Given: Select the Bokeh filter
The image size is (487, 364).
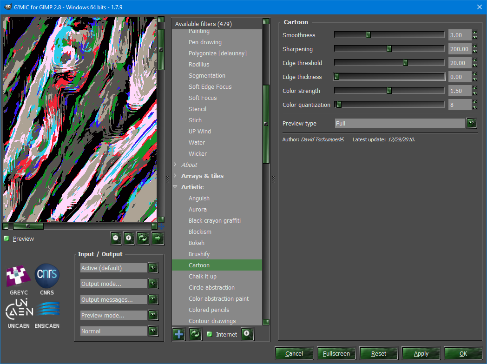Looking at the screenshot, I should tap(217, 243).
